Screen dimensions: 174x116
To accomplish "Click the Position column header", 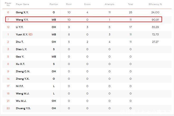I will coord(54,4).
